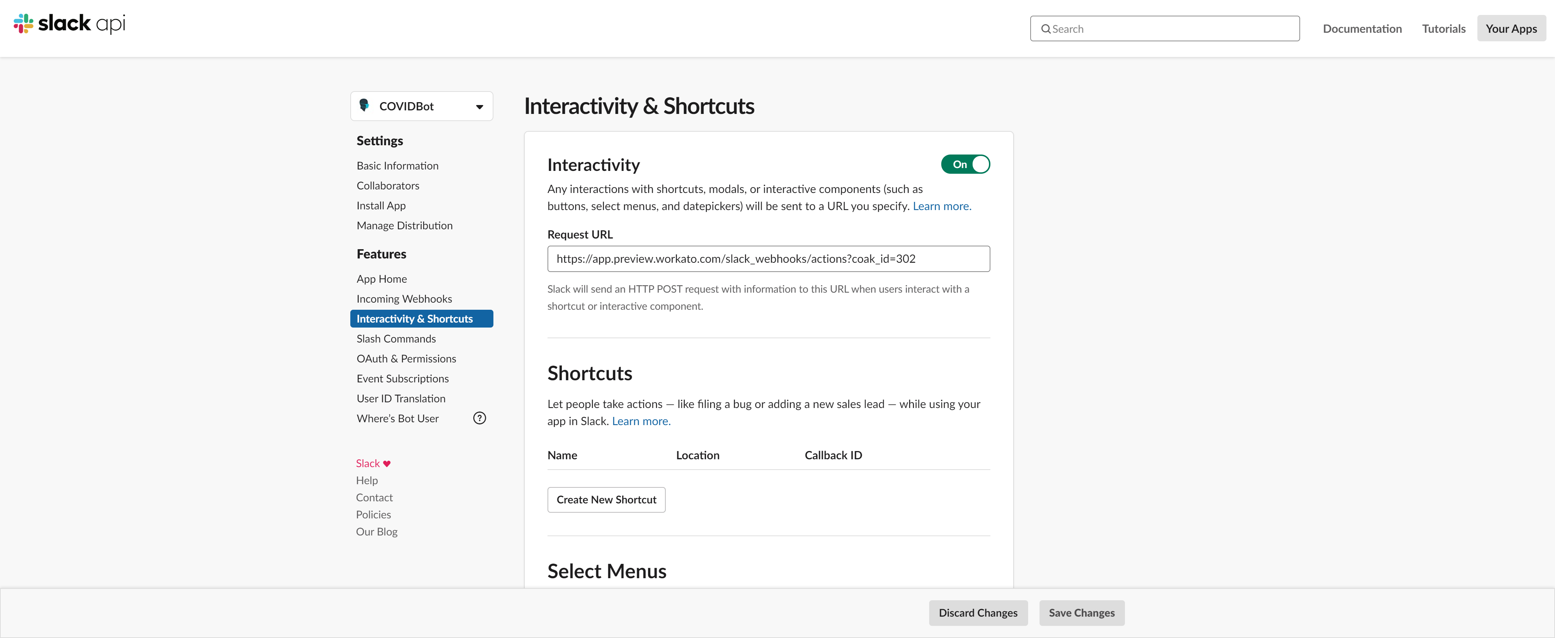Click the search magnifier in the search bar

point(1046,28)
